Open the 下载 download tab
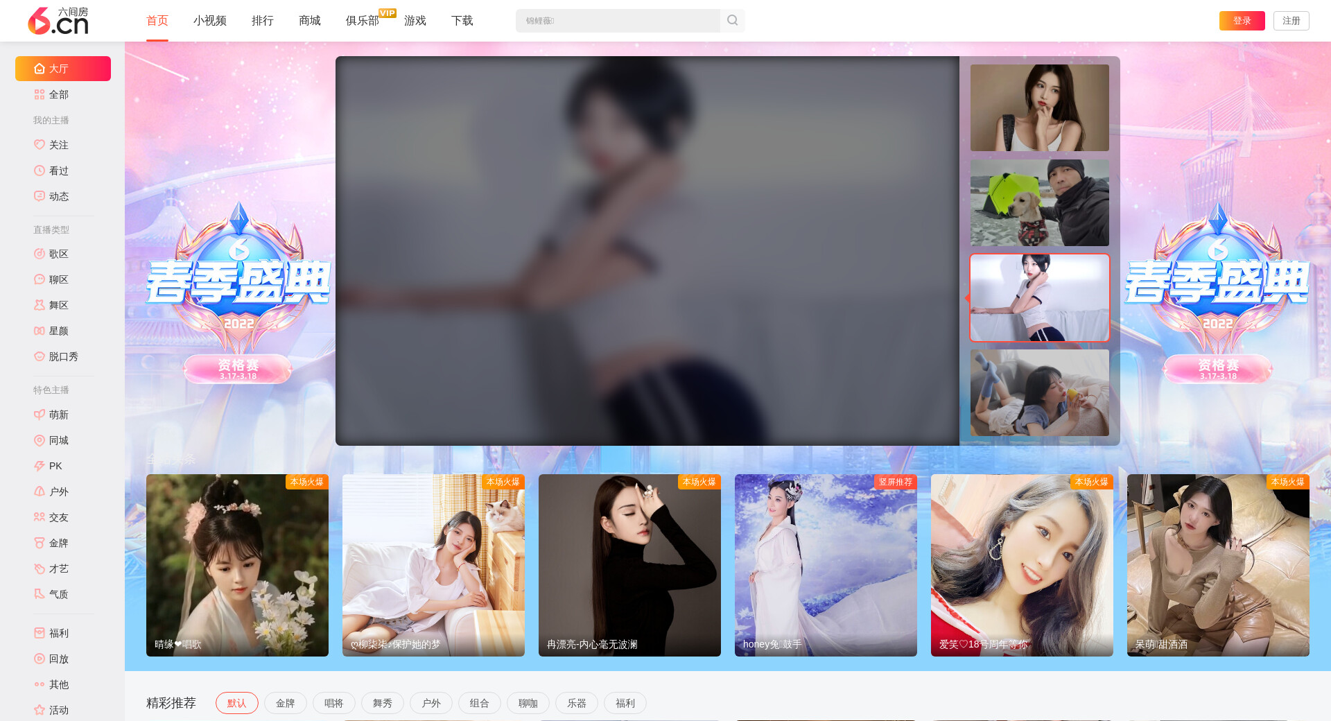Viewport: 1331px width, 721px height. [462, 21]
